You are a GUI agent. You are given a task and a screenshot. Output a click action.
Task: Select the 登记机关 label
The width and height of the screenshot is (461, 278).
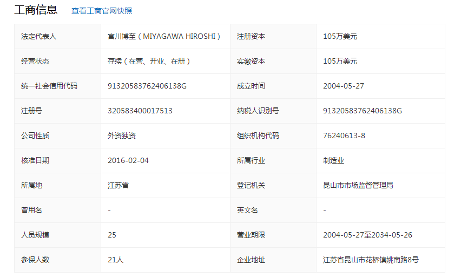[251, 185]
